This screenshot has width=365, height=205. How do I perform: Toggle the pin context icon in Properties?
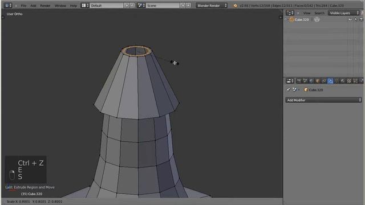[x=289, y=90]
